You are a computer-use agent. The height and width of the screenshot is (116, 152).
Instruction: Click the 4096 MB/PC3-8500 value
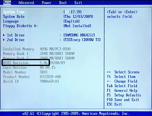pyautogui.click(x=55, y=49)
